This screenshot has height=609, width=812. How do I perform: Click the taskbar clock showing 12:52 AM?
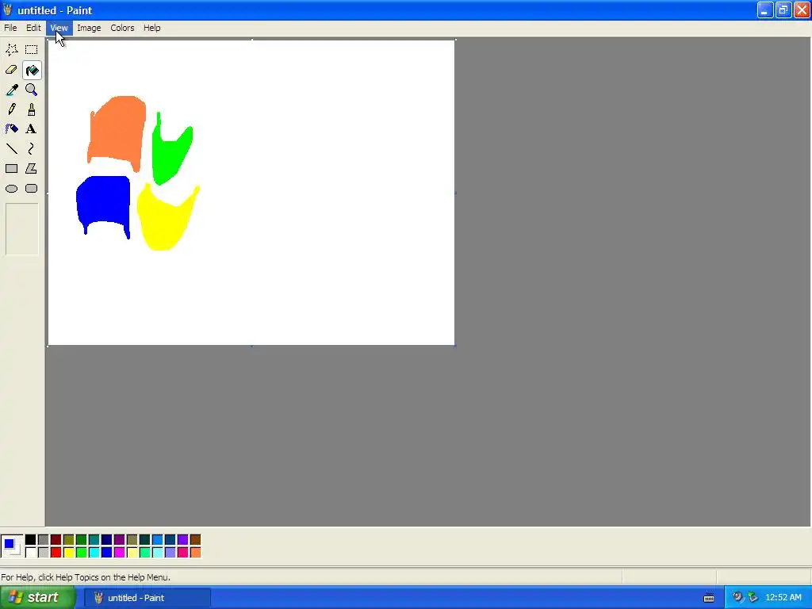(x=783, y=597)
